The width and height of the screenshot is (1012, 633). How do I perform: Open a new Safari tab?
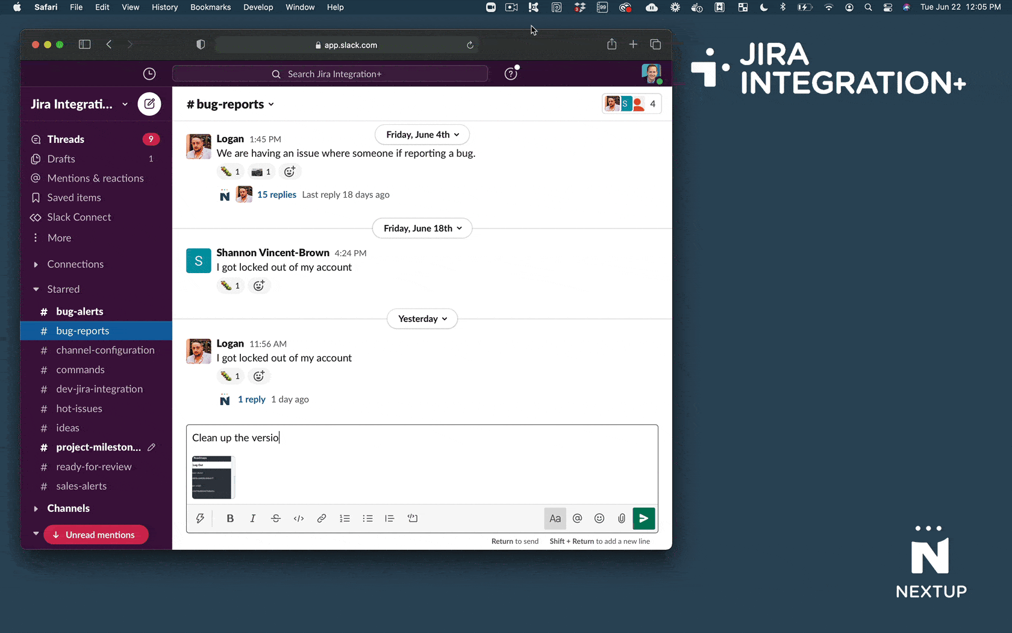633,45
